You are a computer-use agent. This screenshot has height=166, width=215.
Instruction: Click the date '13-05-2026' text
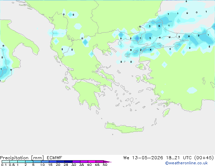148,158
